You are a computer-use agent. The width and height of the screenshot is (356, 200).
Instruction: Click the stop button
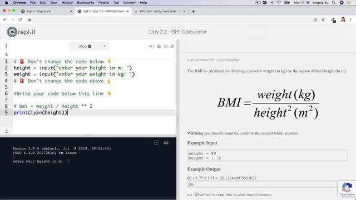tap(85, 46)
